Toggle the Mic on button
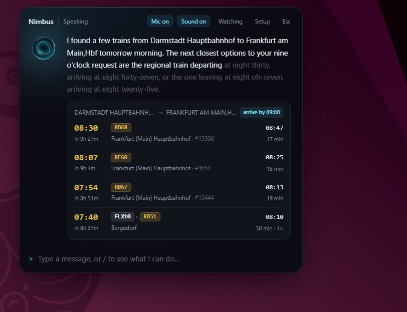 click(160, 21)
